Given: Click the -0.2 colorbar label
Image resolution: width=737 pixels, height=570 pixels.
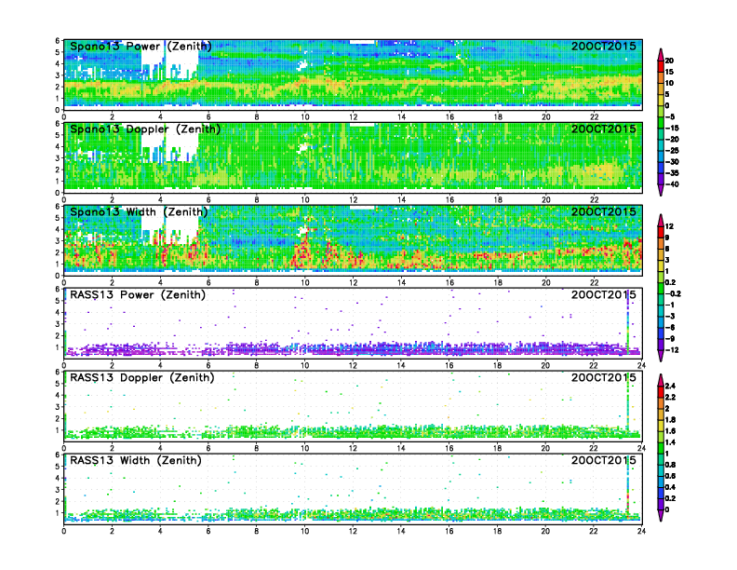Looking at the screenshot, I should click(x=673, y=293).
